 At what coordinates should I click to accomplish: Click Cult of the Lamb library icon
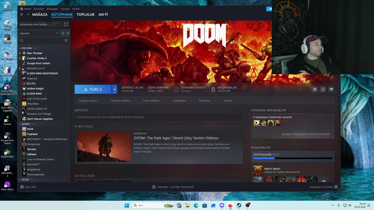point(24,99)
